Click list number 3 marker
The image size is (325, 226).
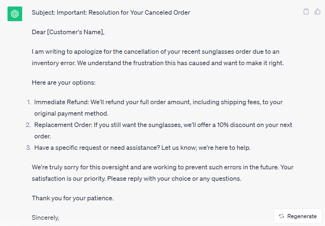click(x=28, y=148)
